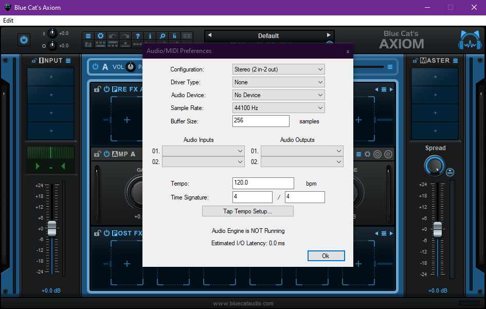Toggle the main plugin power button
The image size is (486, 309).
(x=24, y=40)
